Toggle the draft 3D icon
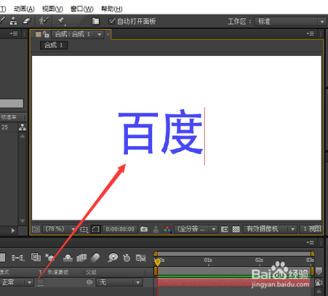The width and height of the screenshot is (328, 296). coord(49,257)
